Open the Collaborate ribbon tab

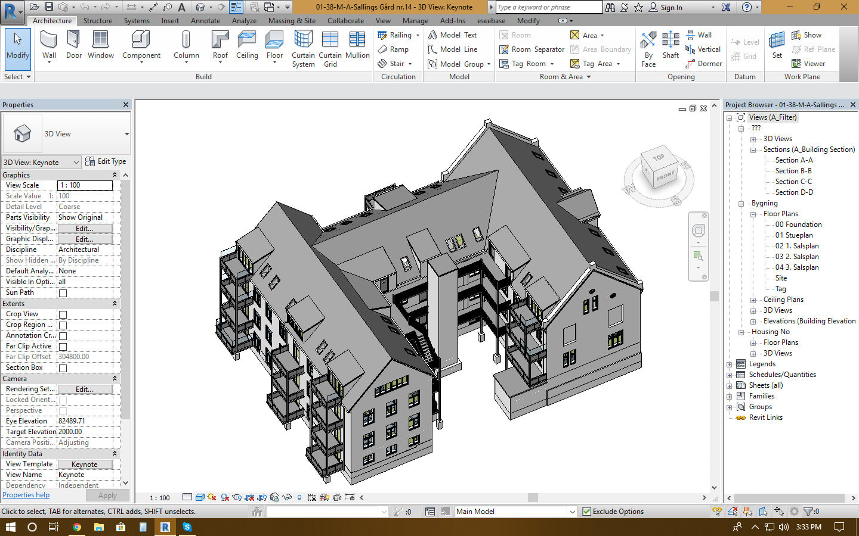[x=345, y=21]
